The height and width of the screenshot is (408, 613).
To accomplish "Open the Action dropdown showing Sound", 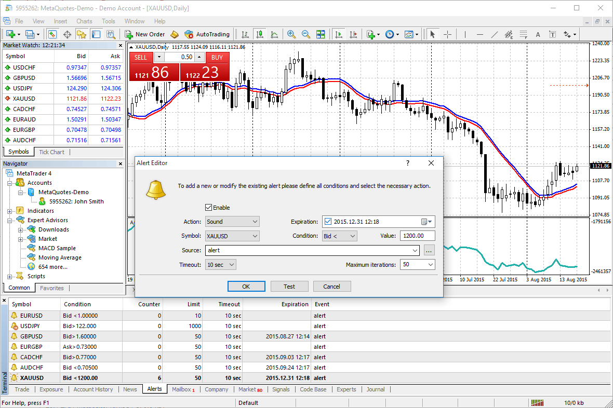I will click(232, 222).
